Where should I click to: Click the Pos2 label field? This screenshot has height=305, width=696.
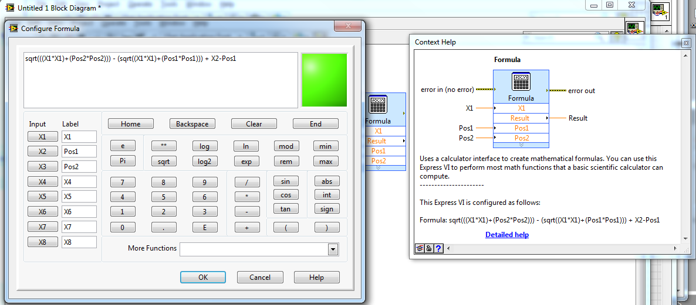click(79, 166)
